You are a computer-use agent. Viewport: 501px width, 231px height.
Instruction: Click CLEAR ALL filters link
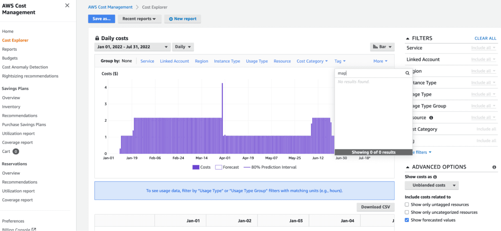485,38
